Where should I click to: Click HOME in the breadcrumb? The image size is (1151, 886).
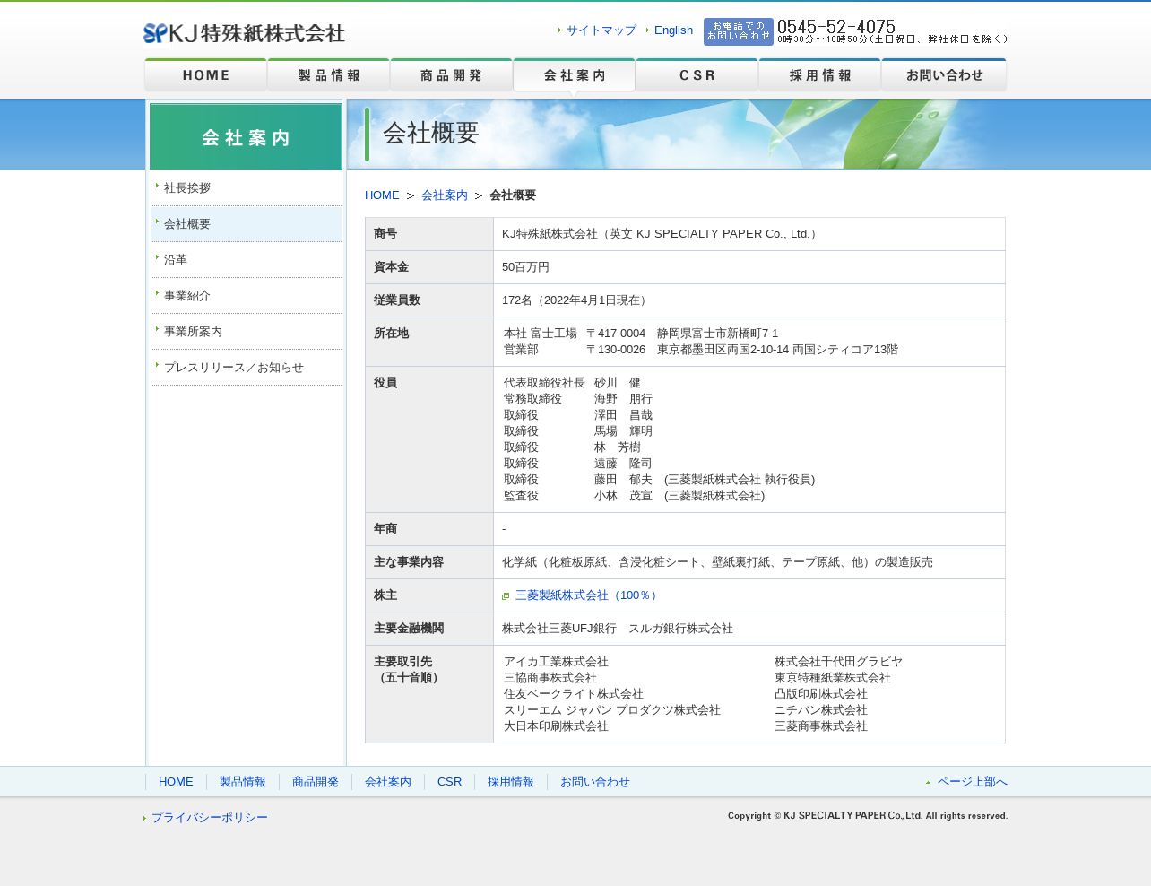coord(382,195)
